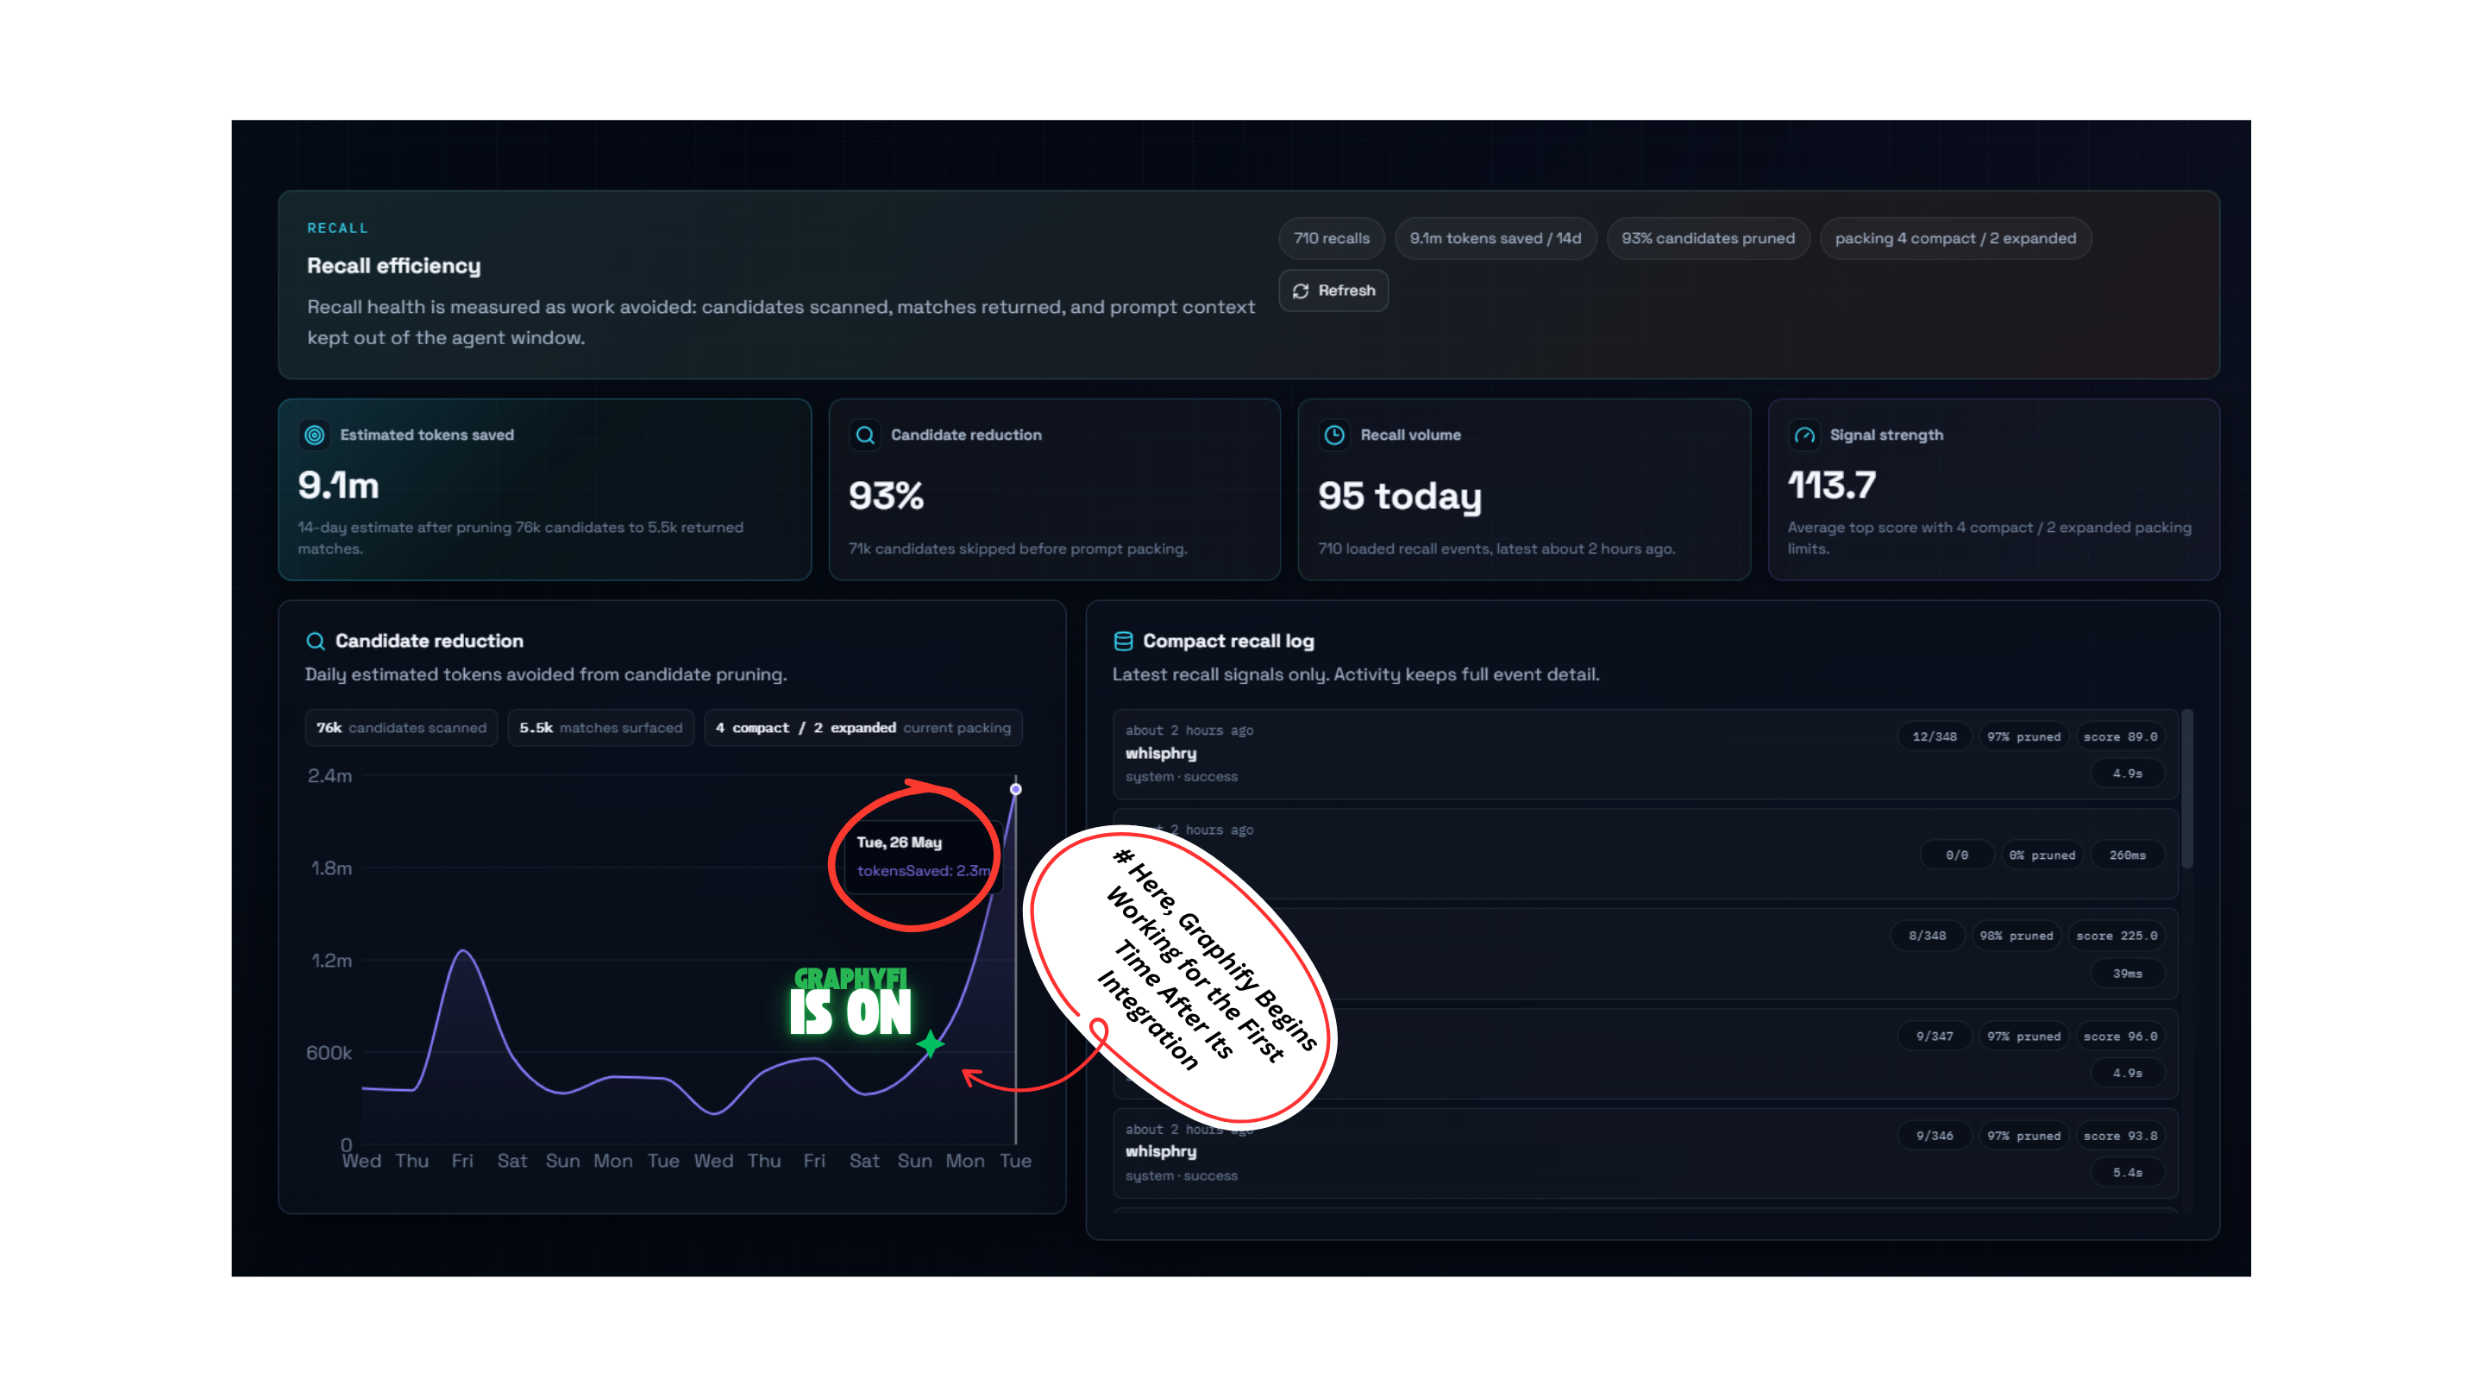Click the Refresh button
Viewport: 2484px width, 1397px height.
[1333, 291]
